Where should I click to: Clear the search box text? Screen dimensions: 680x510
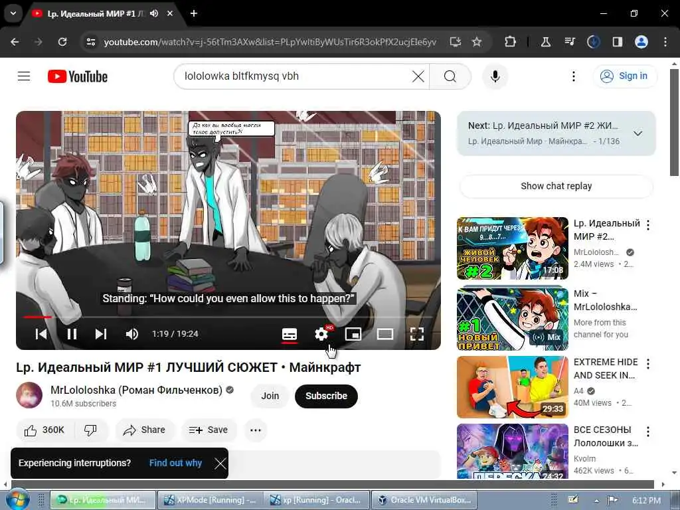click(418, 76)
